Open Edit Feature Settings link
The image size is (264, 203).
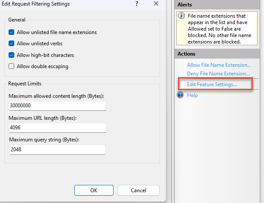[x=212, y=84]
